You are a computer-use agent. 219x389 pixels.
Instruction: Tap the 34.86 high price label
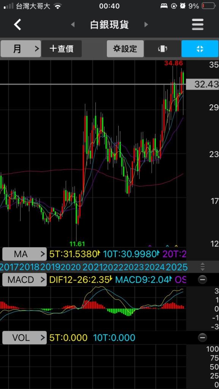(173, 63)
